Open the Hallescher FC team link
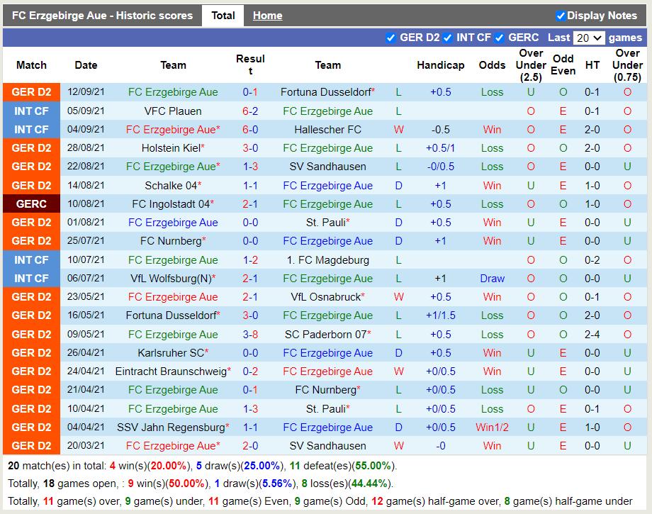652x514 pixels. [x=327, y=130]
